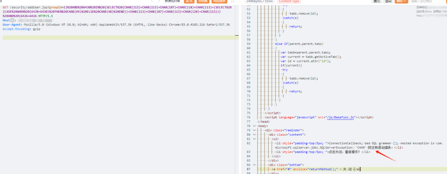Expand the request editor to fullscreen
The width and height of the screenshot is (447, 174).
pos(233,1)
